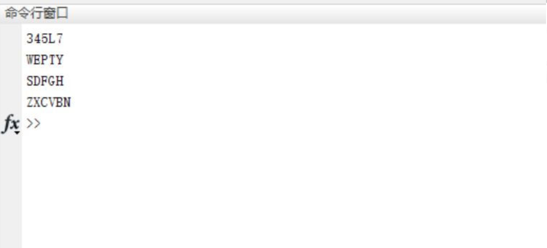
Task: Click digit 7 ending the 345L7 line
Action: click(60, 39)
